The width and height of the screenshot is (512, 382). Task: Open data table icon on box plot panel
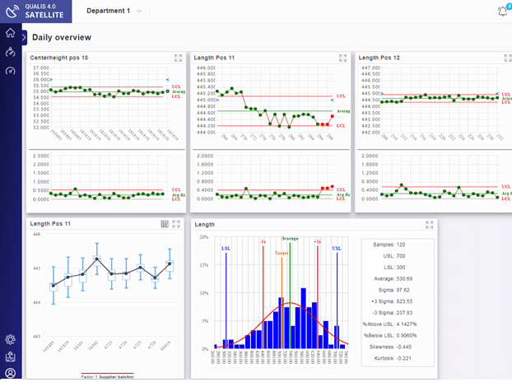coord(165,224)
